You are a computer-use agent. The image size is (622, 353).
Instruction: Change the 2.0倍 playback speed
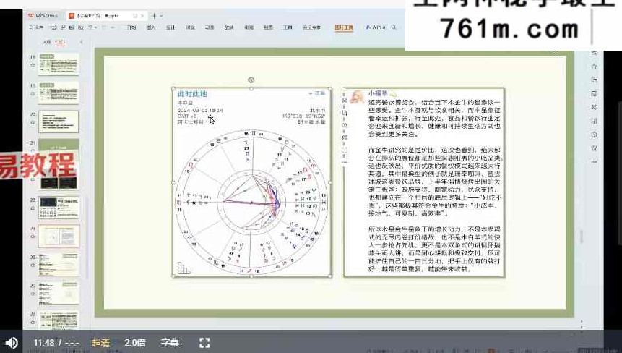tap(135, 343)
